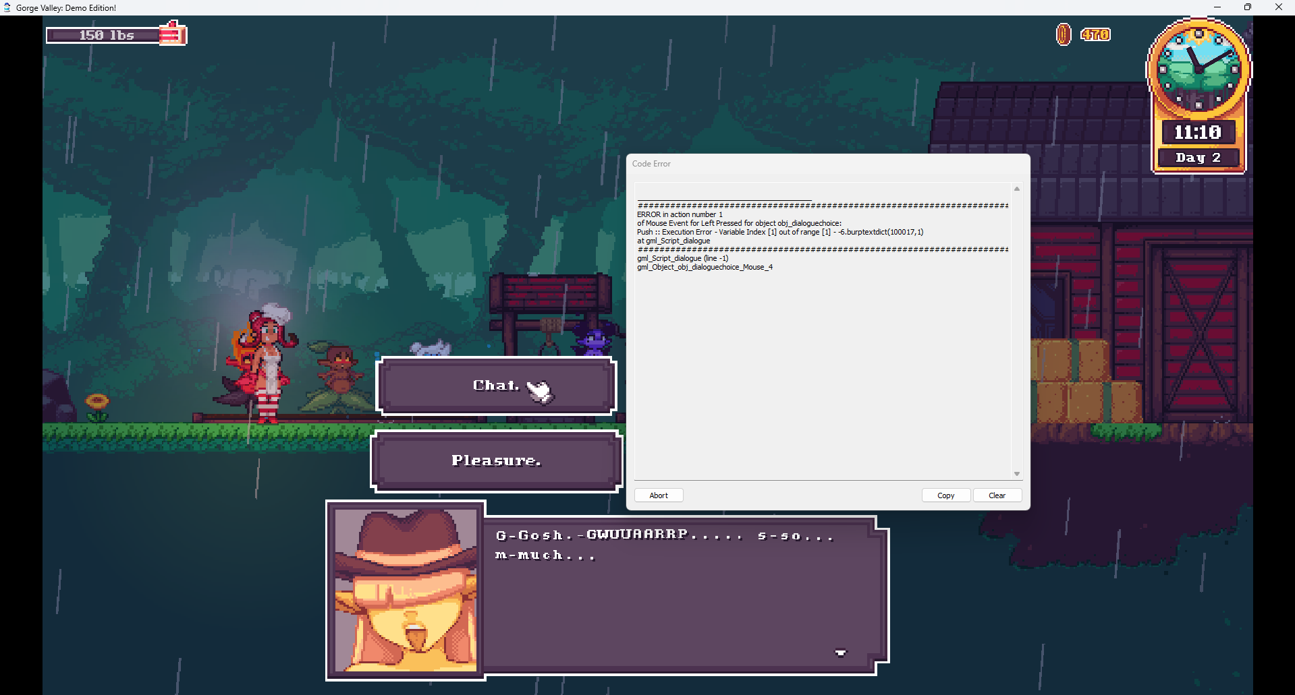Click the purple creature near the well
The height and width of the screenshot is (695, 1295).
tap(593, 340)
